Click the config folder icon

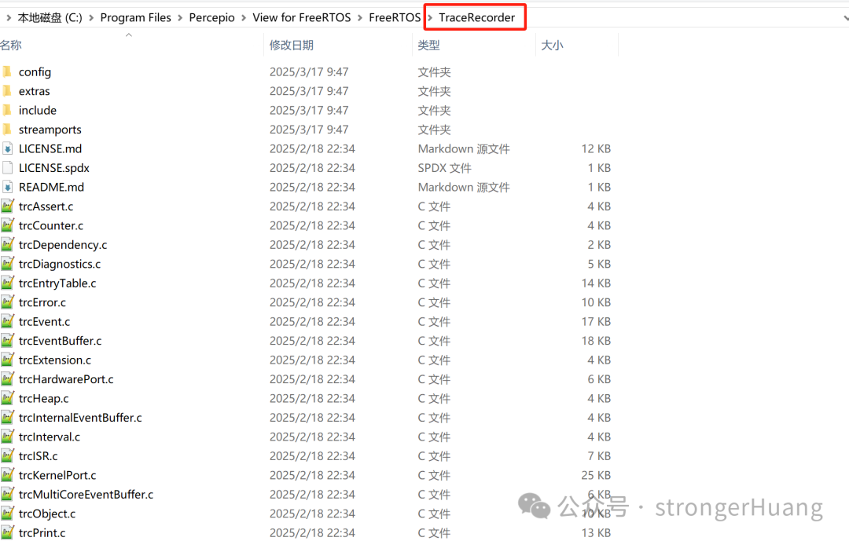(x=7, y=72)
